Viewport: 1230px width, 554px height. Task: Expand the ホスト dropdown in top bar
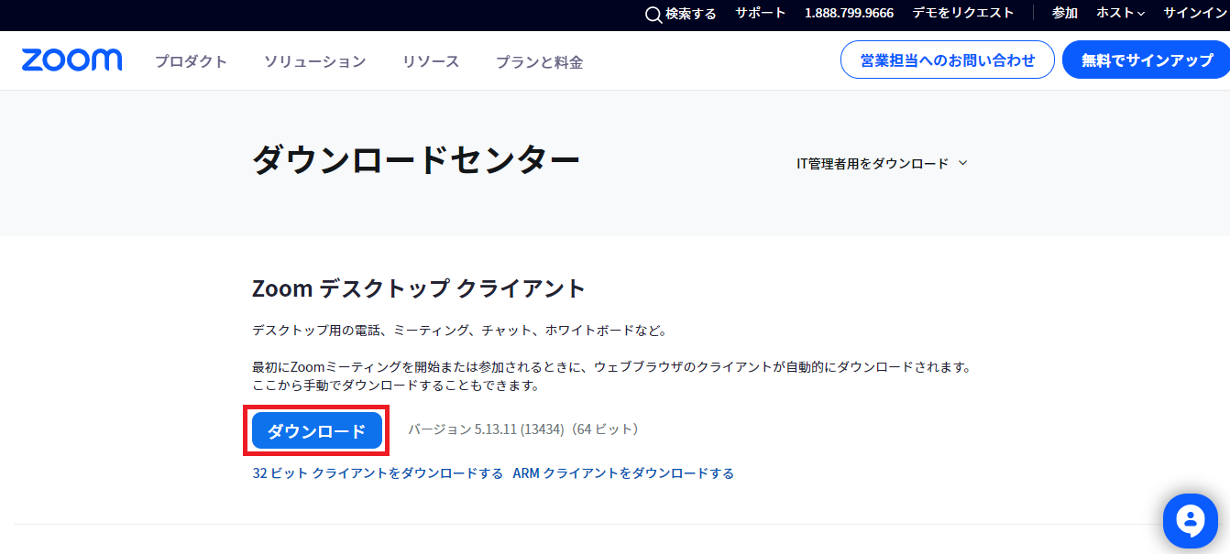1121,13
